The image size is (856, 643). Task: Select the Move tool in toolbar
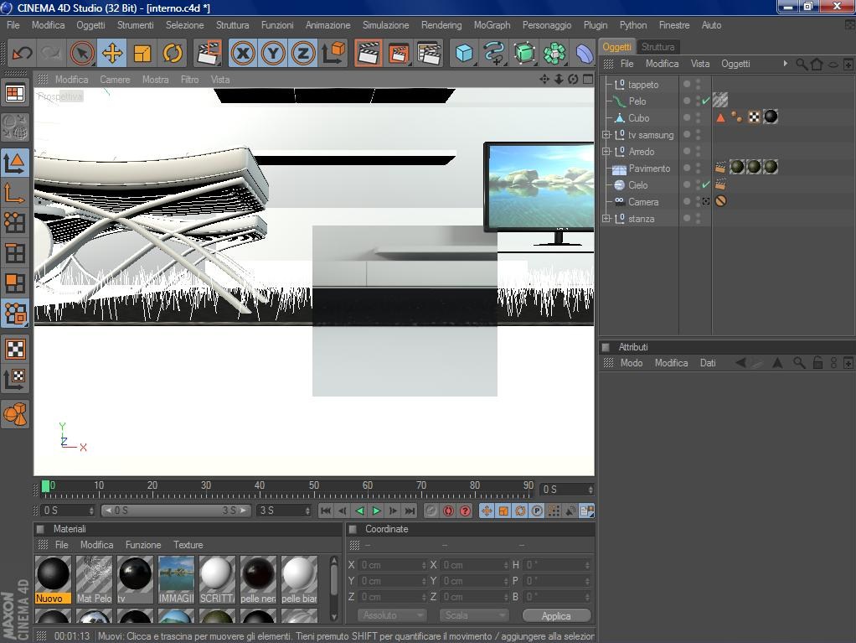(x=112, y=54)
